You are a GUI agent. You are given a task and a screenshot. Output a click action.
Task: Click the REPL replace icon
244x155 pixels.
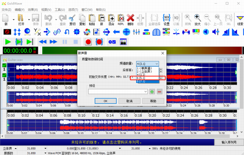(x=121, y=20)
